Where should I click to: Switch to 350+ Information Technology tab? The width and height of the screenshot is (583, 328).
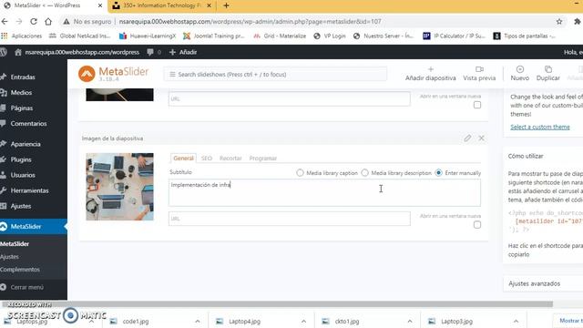[161, 5]
